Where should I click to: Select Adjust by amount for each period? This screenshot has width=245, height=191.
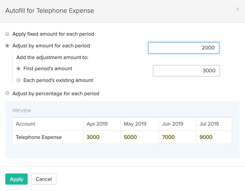click(x=7, y=46)
